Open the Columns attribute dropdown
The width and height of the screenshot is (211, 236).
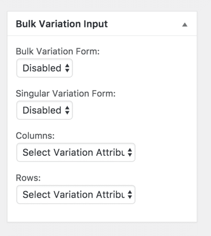76,152
